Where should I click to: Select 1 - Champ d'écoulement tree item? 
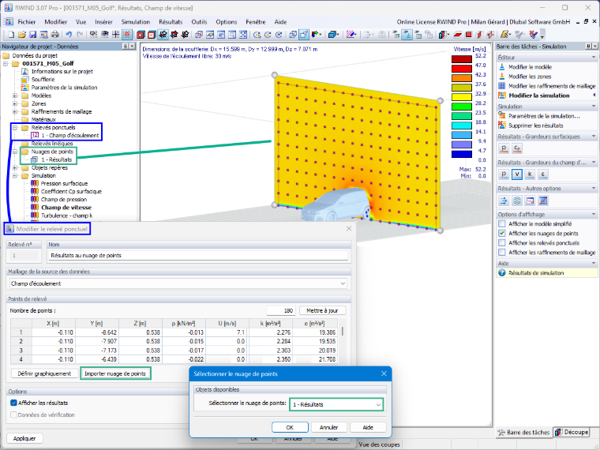pos(70,136)
